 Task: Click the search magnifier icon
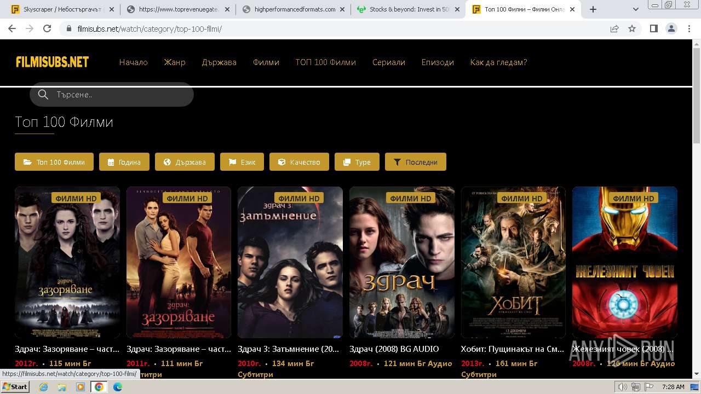coord(43,95)
